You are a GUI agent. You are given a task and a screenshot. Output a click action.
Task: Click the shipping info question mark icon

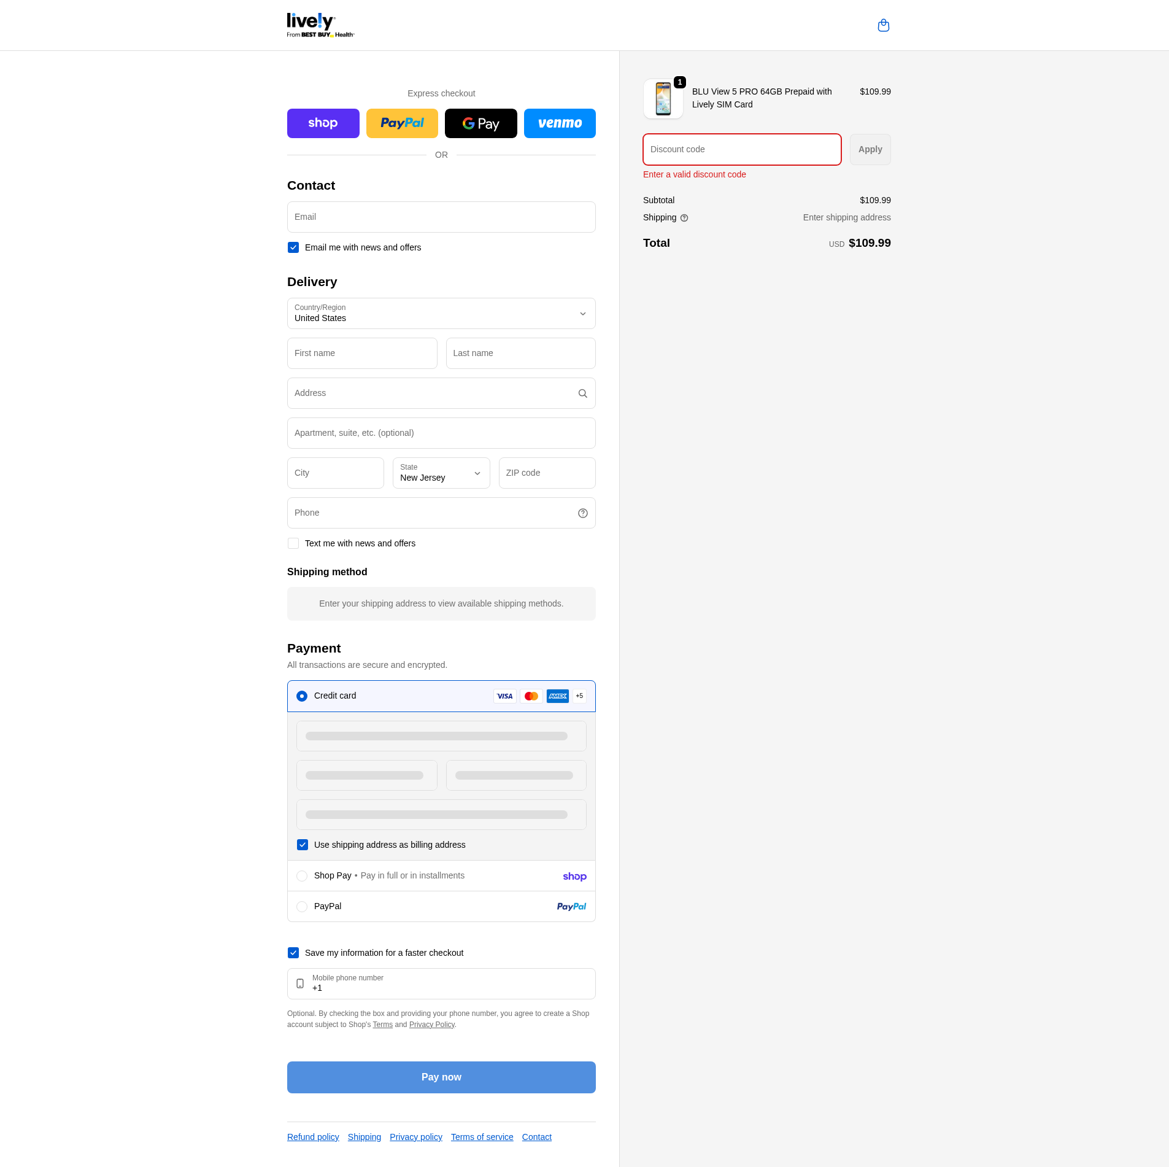(684, 218)
